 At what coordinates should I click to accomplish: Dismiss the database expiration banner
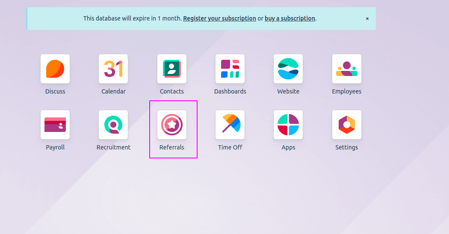(x=367, y=19)
